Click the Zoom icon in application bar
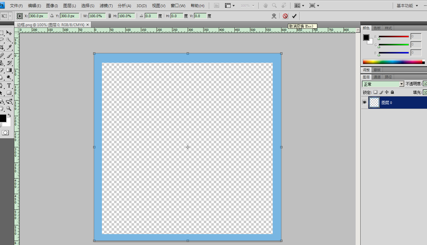 [274, 6]
